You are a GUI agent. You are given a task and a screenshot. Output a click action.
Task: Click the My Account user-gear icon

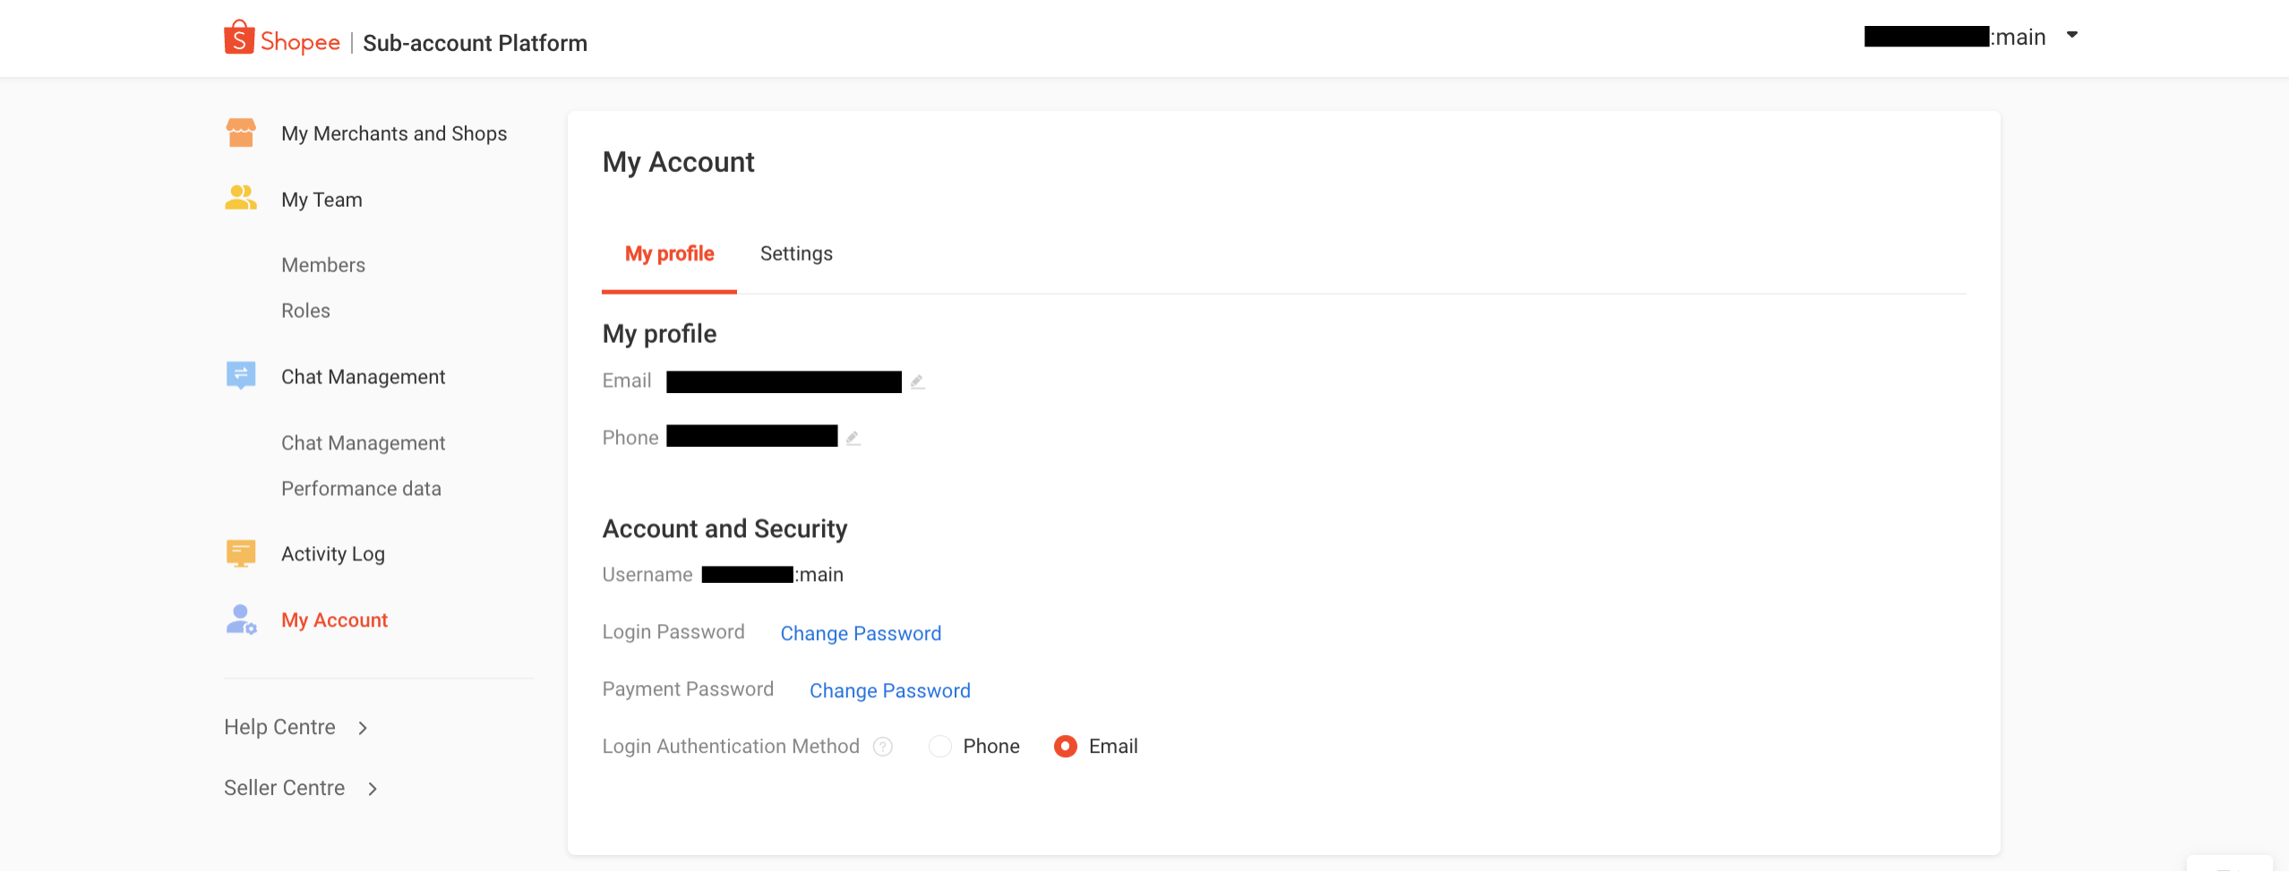click(x=241, y=620)
